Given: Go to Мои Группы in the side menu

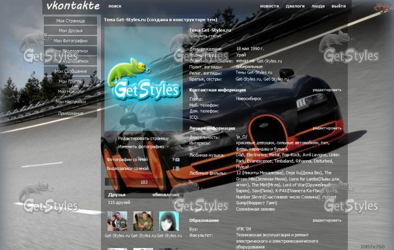Looking at the screenshot, I should pos(70,81).
